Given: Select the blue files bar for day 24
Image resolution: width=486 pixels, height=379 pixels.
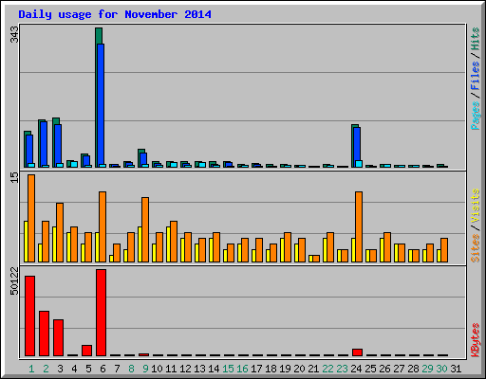Looking at the screenshot, I should point(357,147).
